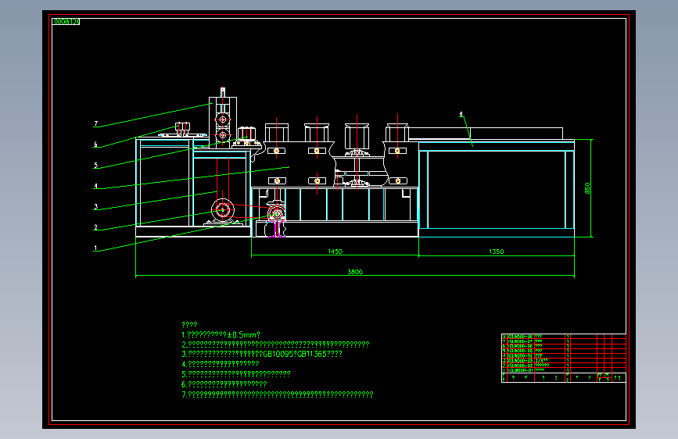Select callout number "4" on the left
The image size is (678, 439).
[95, 186]
